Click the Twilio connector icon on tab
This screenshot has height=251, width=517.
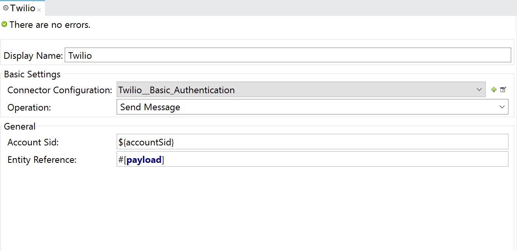tap(5, 8)
